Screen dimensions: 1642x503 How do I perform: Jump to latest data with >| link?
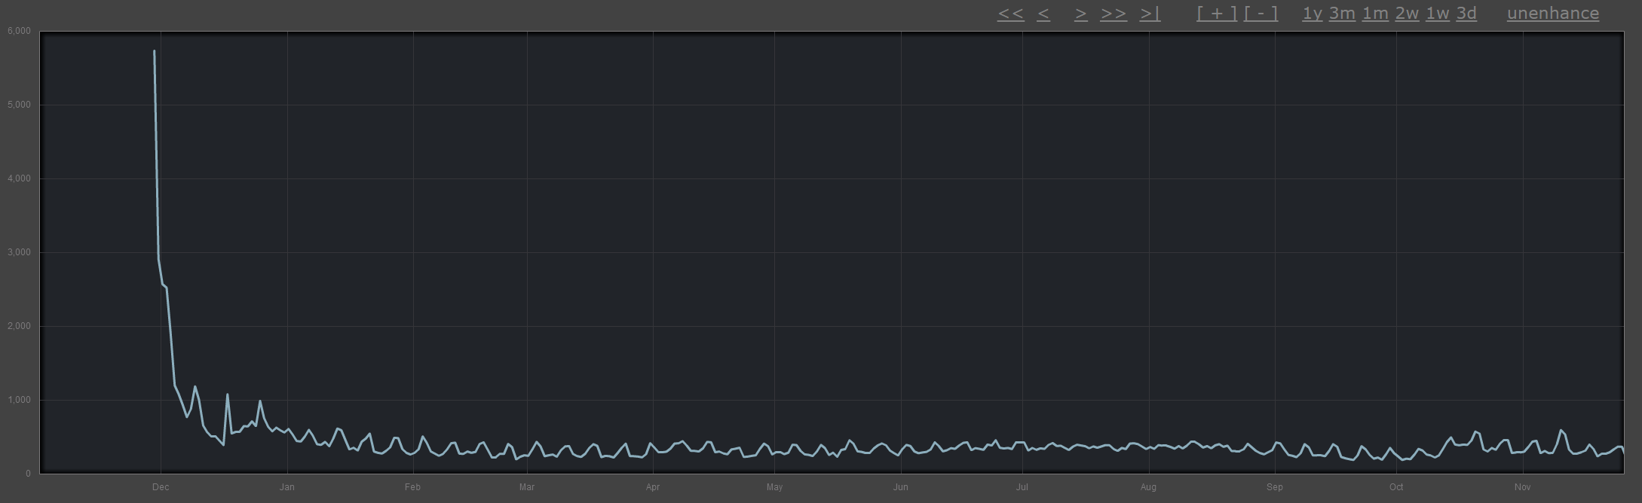(x=1150, y=14)
